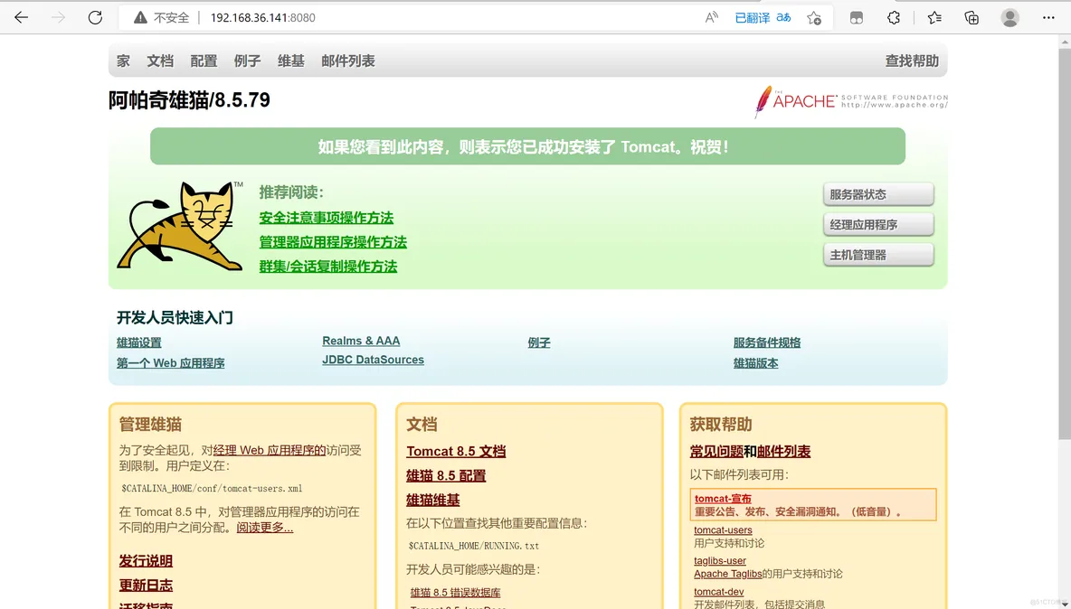
Task: Click the green Tomcat congratulations banner
Action: 528,146
